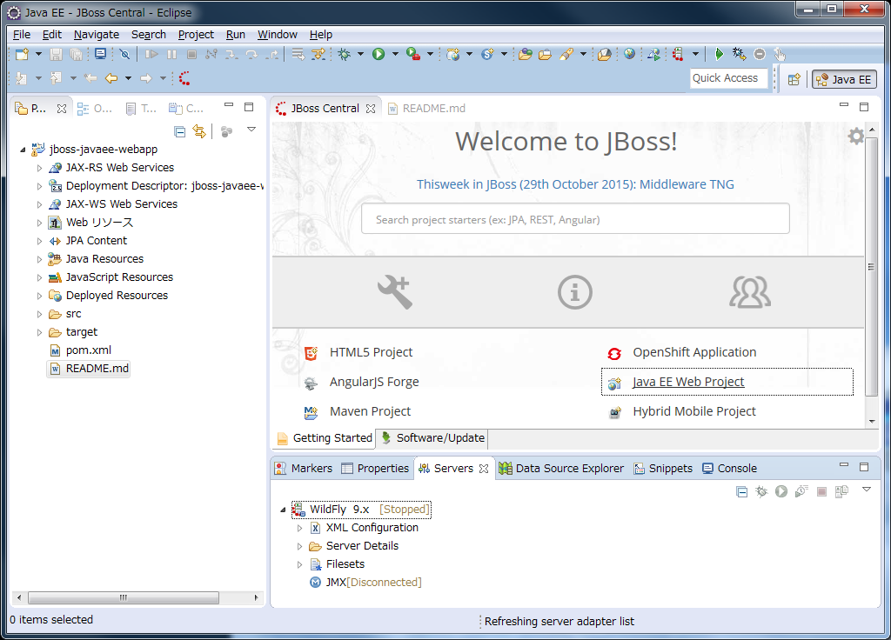The height and width of the screenshot is (640, 891).
Task: Expand the Java Resources node
Action: (39, 259)
